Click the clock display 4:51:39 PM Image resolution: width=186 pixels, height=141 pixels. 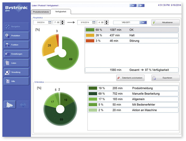point(164,5)
